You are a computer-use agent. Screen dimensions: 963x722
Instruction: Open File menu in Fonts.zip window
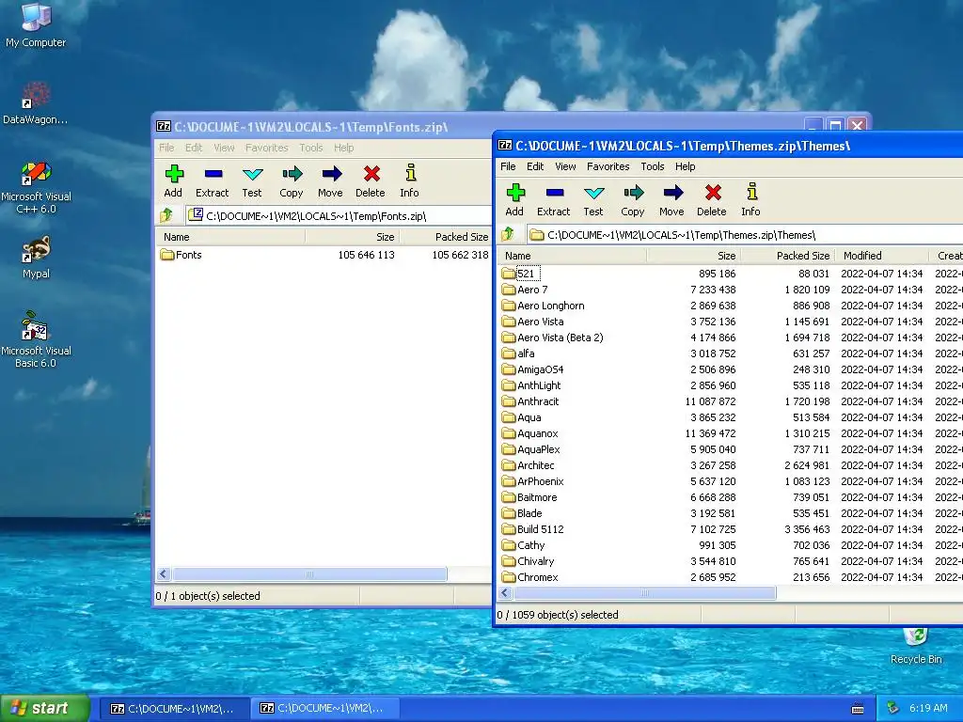tap(166, 148)
